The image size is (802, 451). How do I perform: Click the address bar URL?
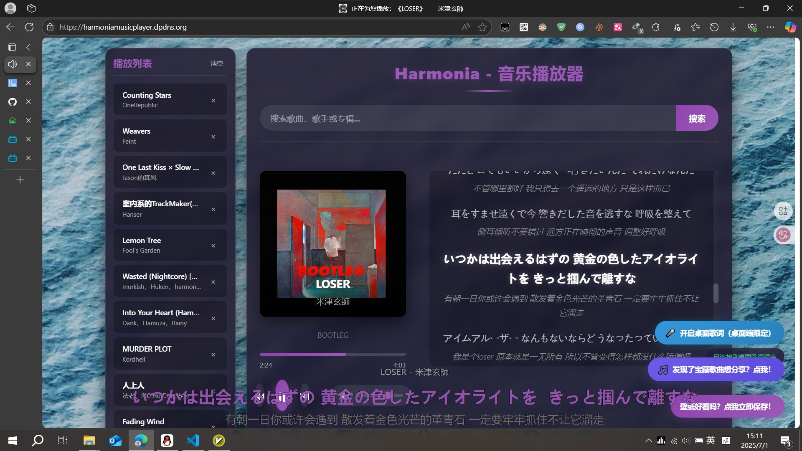click(123, 27)
